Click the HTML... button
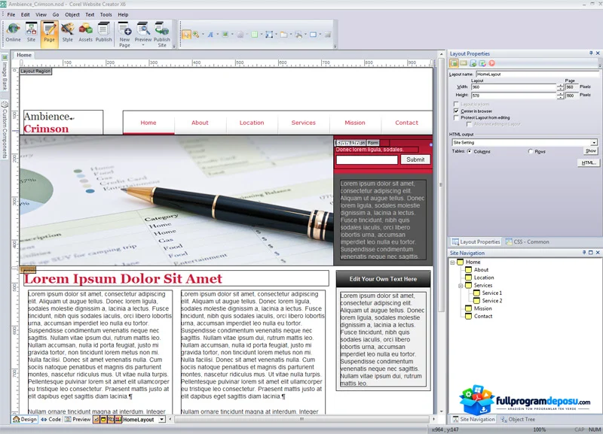 [x=589, y=162]
